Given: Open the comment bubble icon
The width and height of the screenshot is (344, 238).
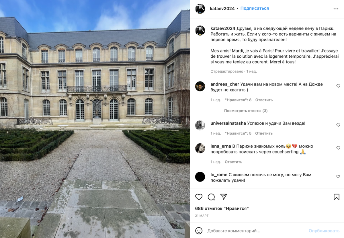Looking at the screenshot, I should pos(211,197).
